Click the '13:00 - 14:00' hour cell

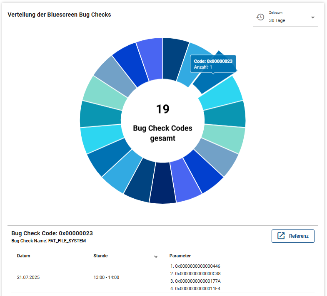(106, 277)
